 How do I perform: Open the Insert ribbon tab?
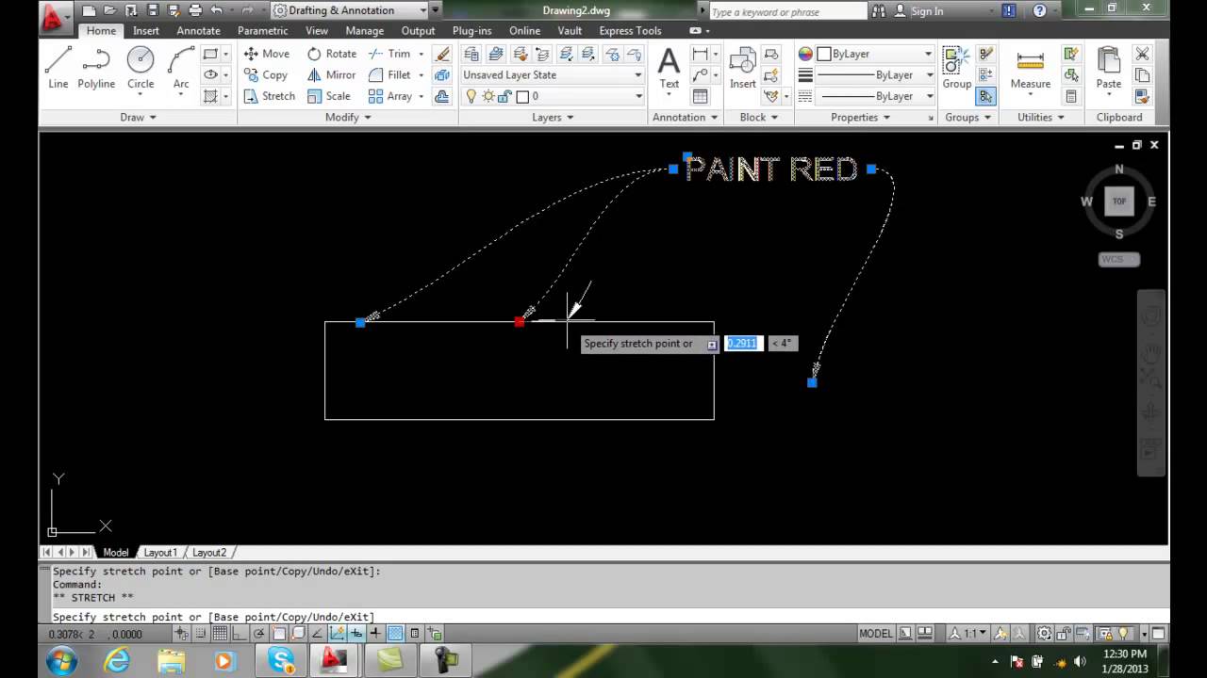point(146,30)
